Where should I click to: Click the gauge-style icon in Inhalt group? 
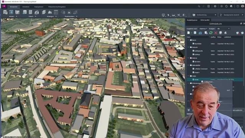(x=37, y=12)
